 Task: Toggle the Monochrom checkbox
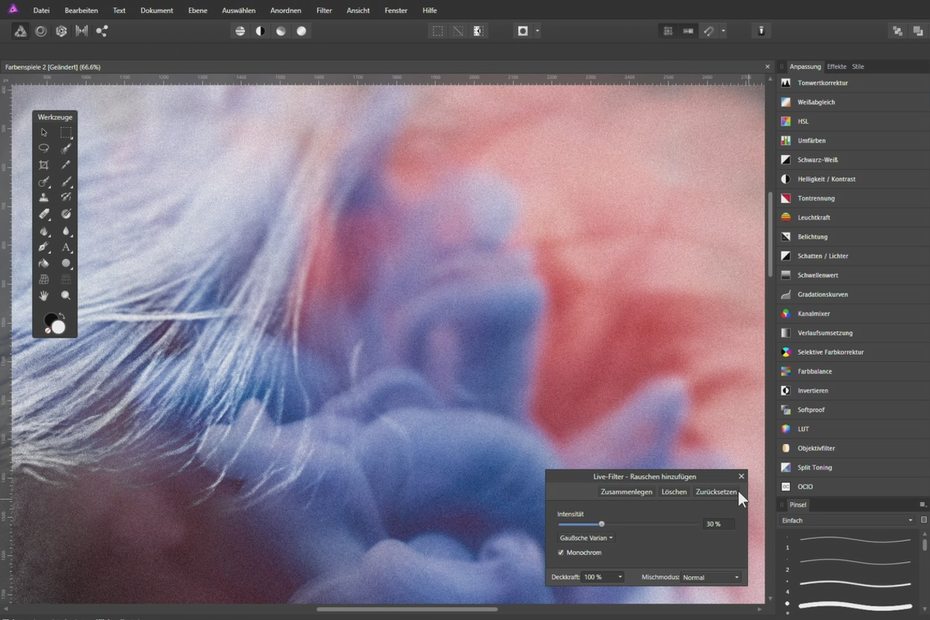click(x=561, y=553)
